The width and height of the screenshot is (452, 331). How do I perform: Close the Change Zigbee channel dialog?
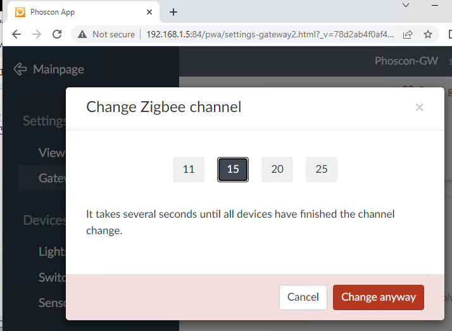coord(419,108)
